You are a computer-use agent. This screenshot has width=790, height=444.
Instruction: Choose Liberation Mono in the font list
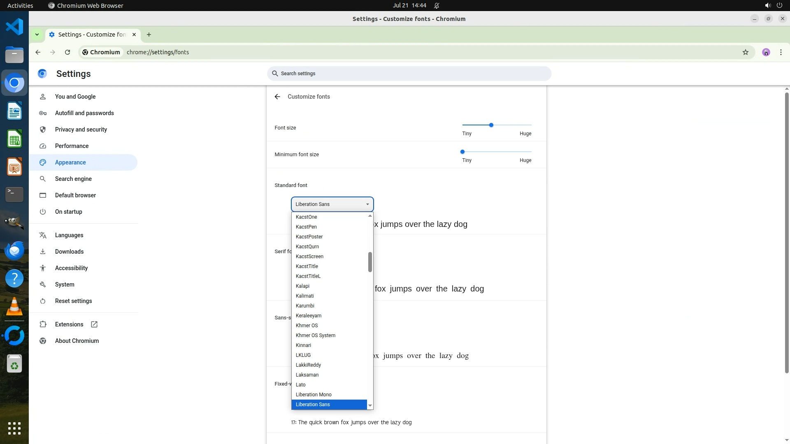coord(314,395)
